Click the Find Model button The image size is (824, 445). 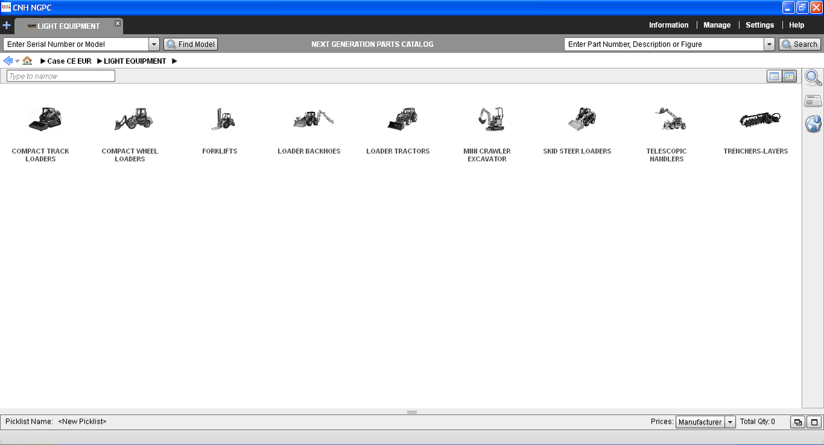coord(191,44)
